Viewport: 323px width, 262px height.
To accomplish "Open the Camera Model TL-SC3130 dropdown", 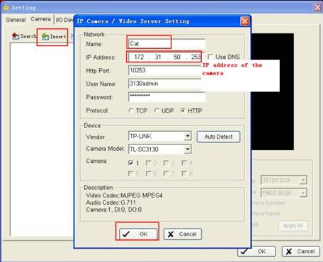I will pyautogui.click(x=188, y=149).
